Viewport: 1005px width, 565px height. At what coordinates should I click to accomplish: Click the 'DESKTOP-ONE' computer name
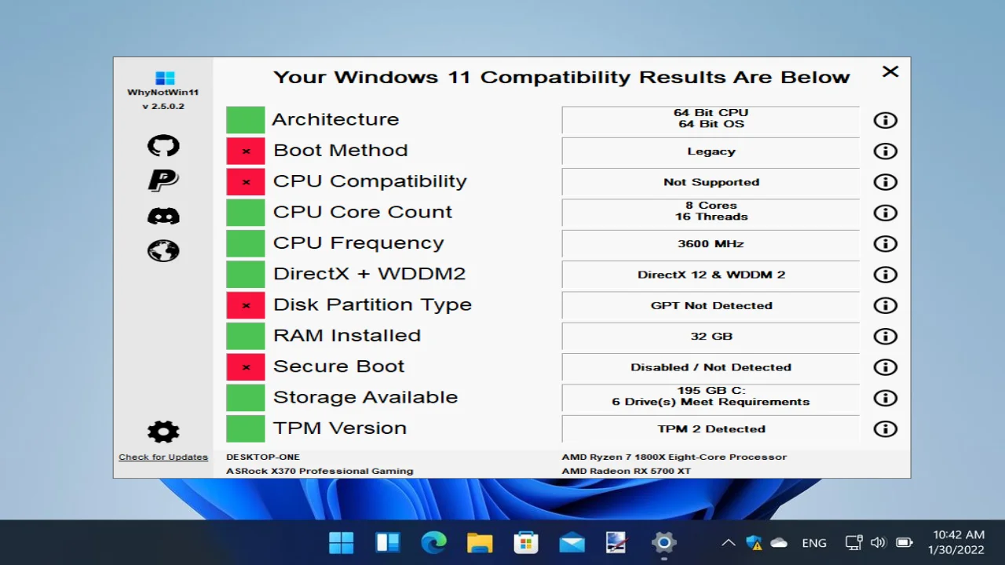[263, 457]
